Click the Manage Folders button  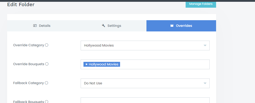(x=201, y=4)
